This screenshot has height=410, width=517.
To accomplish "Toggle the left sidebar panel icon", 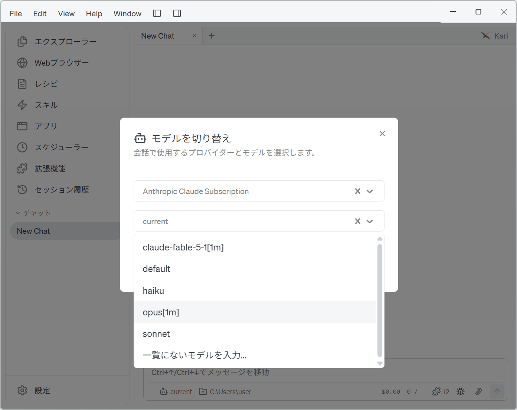I will (x=157, y=13).
